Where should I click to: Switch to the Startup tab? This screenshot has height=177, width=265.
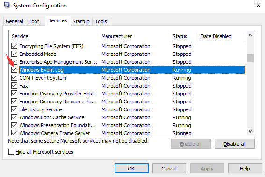coord(81,21)
